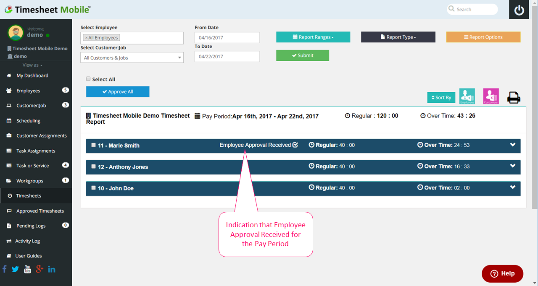Click the Submit button
Viewport: 538px width, 286px height.
coord(302,55)
